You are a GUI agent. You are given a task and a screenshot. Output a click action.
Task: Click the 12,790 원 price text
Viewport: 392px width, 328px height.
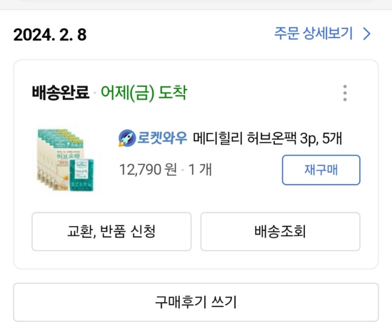coord(148,170)
